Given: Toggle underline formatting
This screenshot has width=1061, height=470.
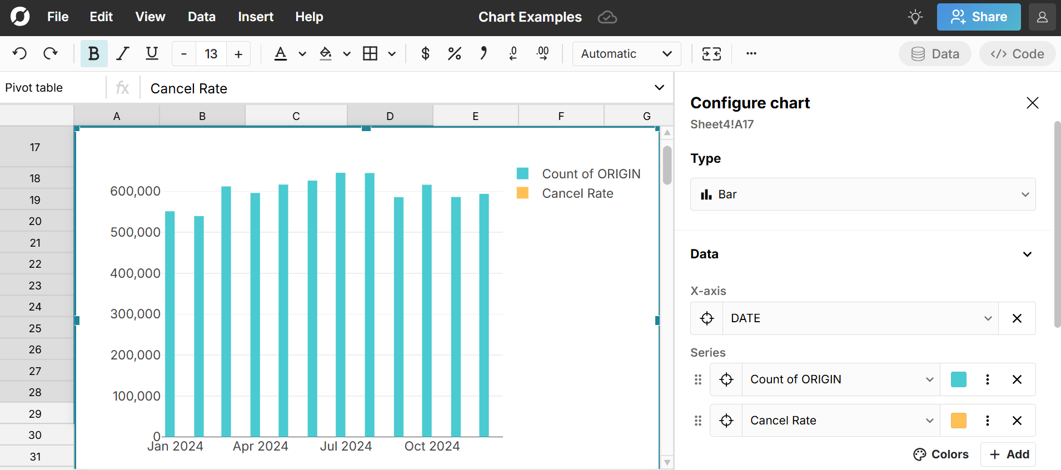Looking at the screenshot, I should pos(152,54).
